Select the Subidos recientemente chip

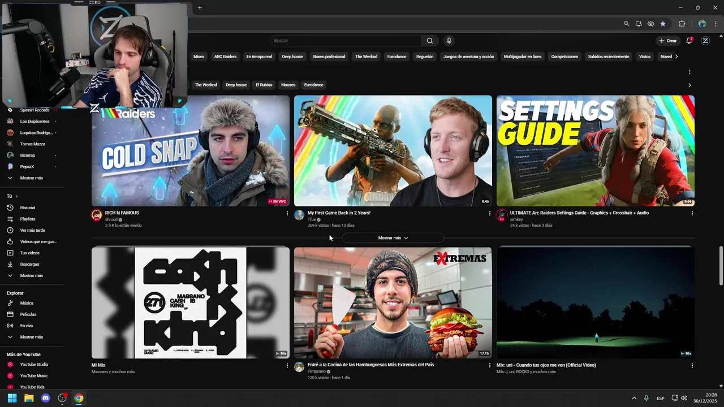(x=609, y=57)
